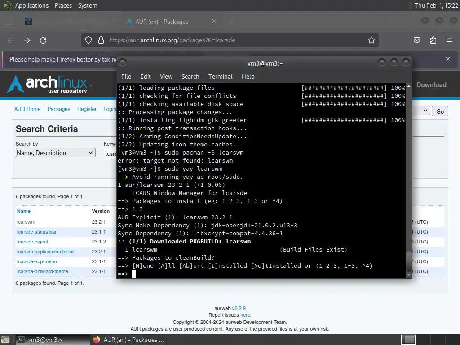460x345 pixels.
Task: Reload the AUR page
Action: (43, 40)
